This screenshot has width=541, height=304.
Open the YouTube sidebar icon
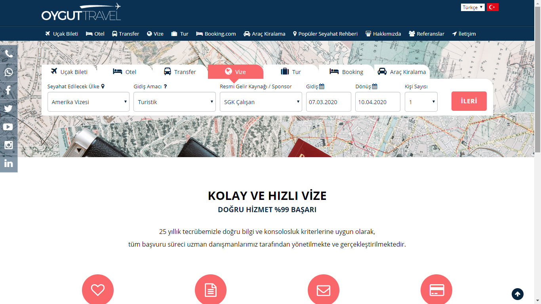(9, 127)
